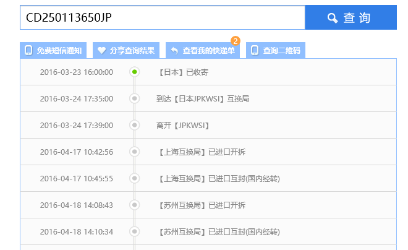
Task: Click the timeline marker at 2016-04-17 10:45:55
Action: click(x=135, y=178)
